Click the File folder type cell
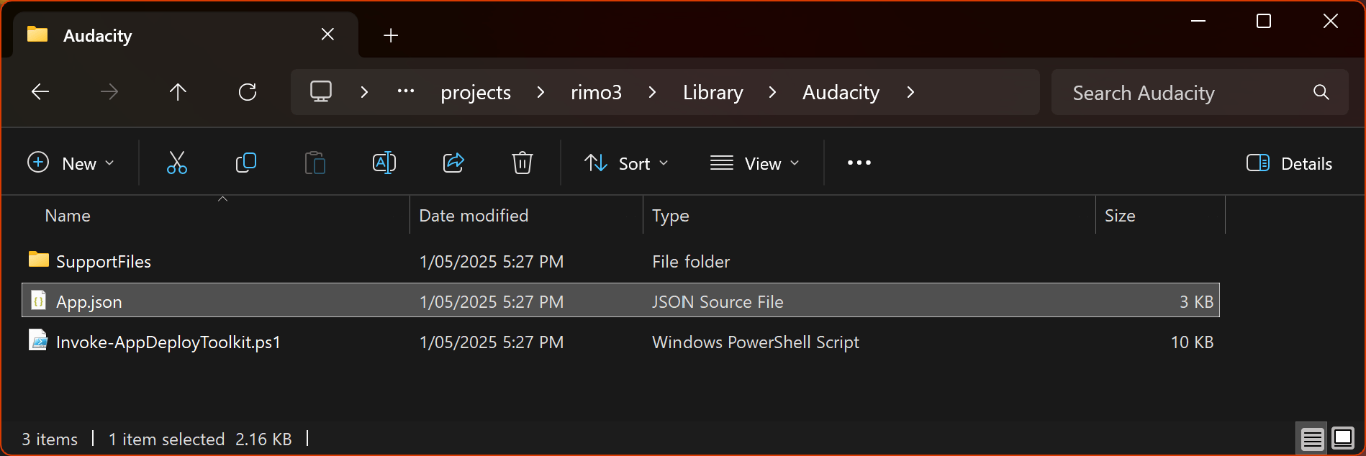Viewport: 1366px width, 456px height. pos(691,262)
